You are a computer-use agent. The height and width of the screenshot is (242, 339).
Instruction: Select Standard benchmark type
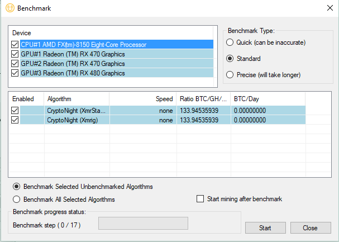point(230,59)
